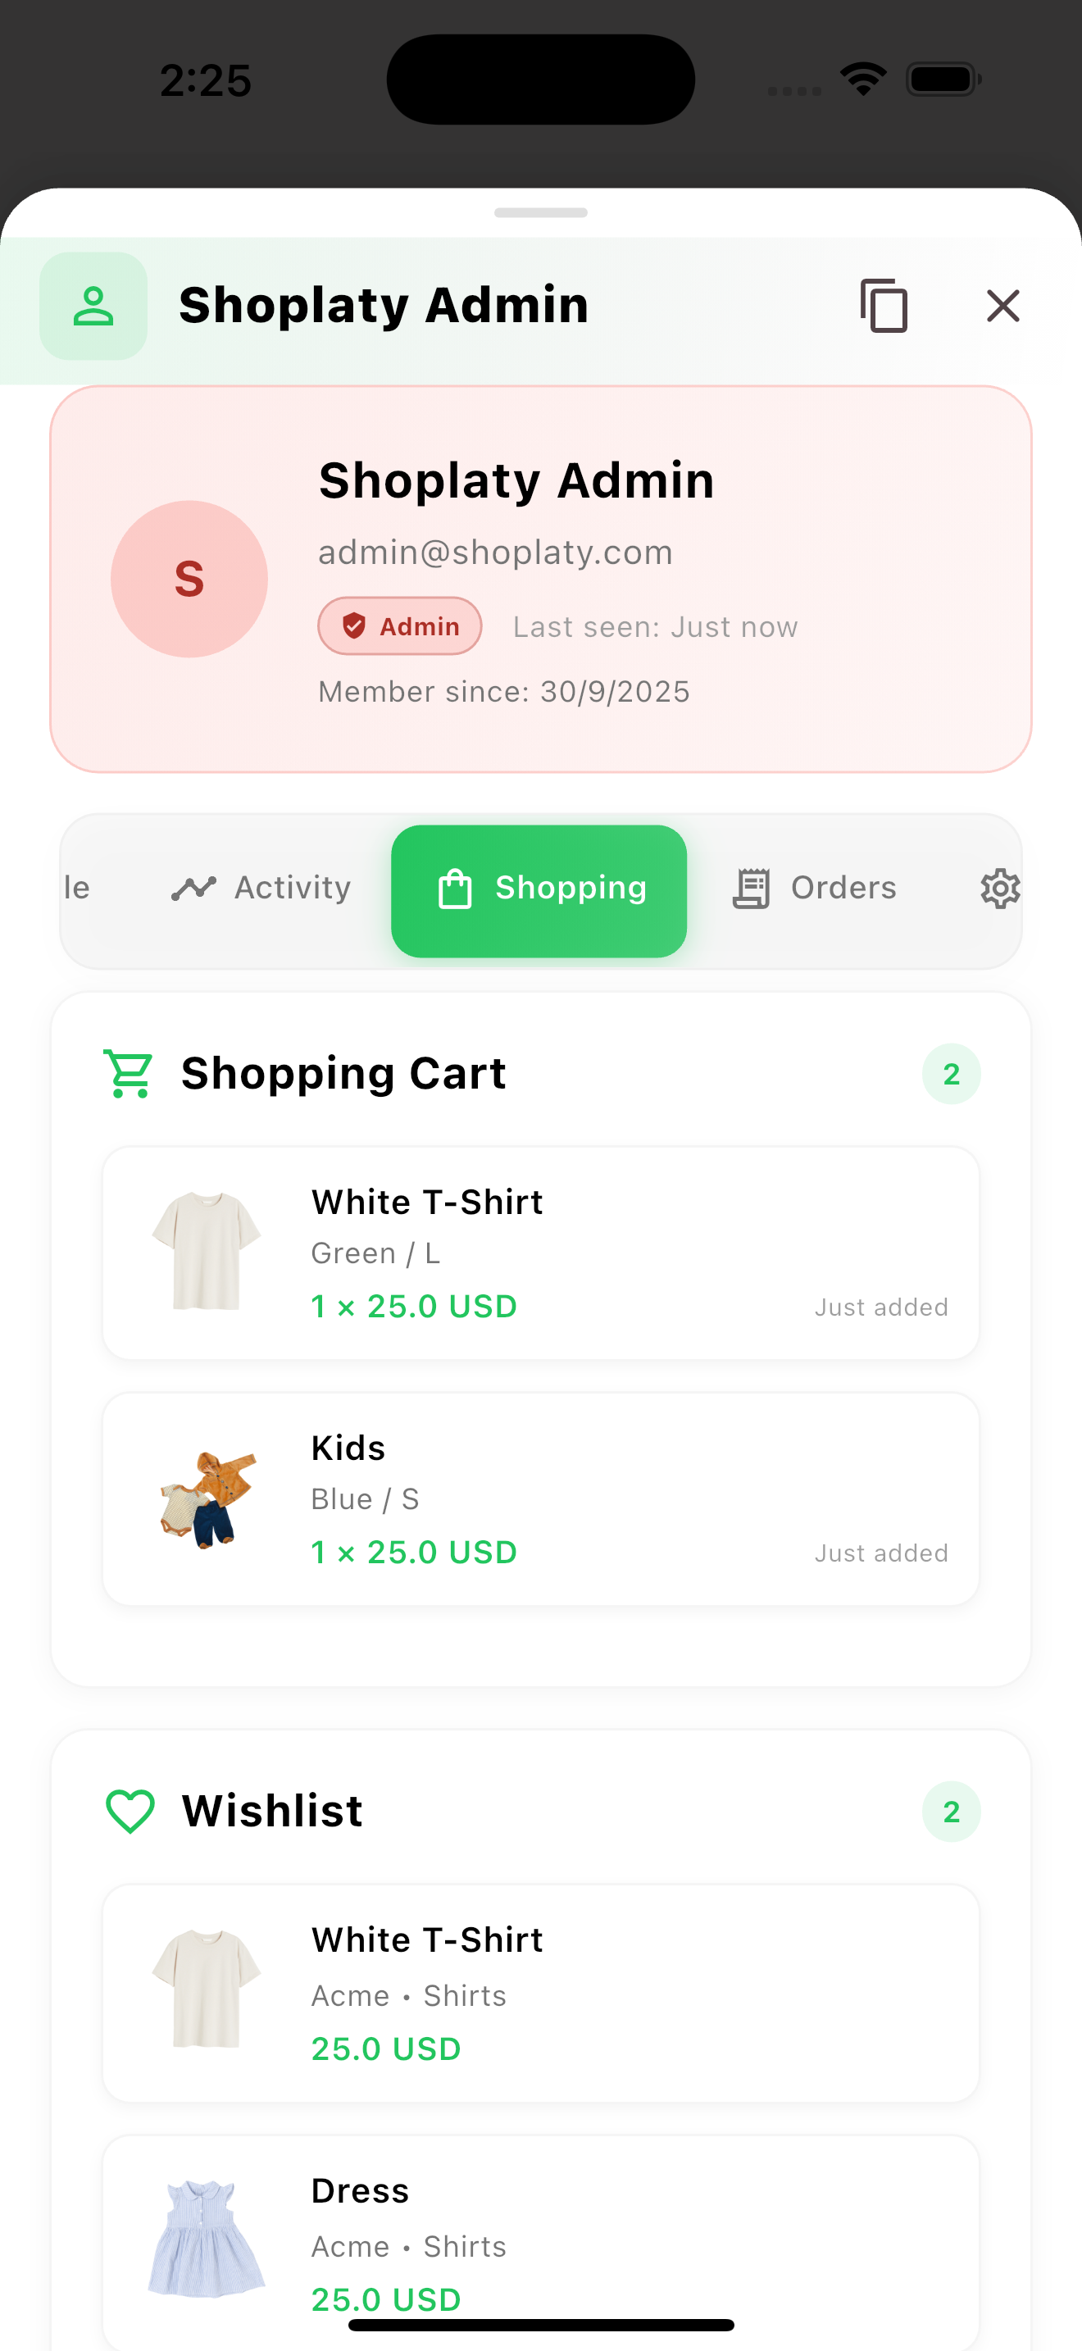1082x2351 pixels.
Task: Select the Shopping tab
Action: (539, 891)
